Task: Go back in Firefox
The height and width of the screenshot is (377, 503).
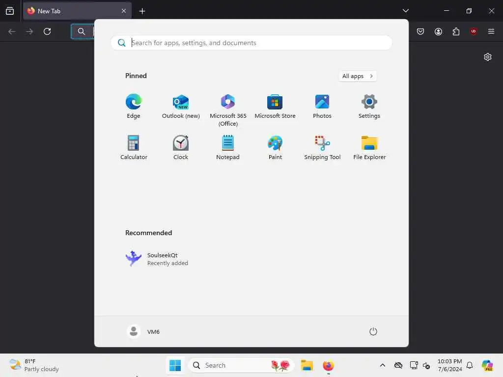Action: tap(12, 31)
